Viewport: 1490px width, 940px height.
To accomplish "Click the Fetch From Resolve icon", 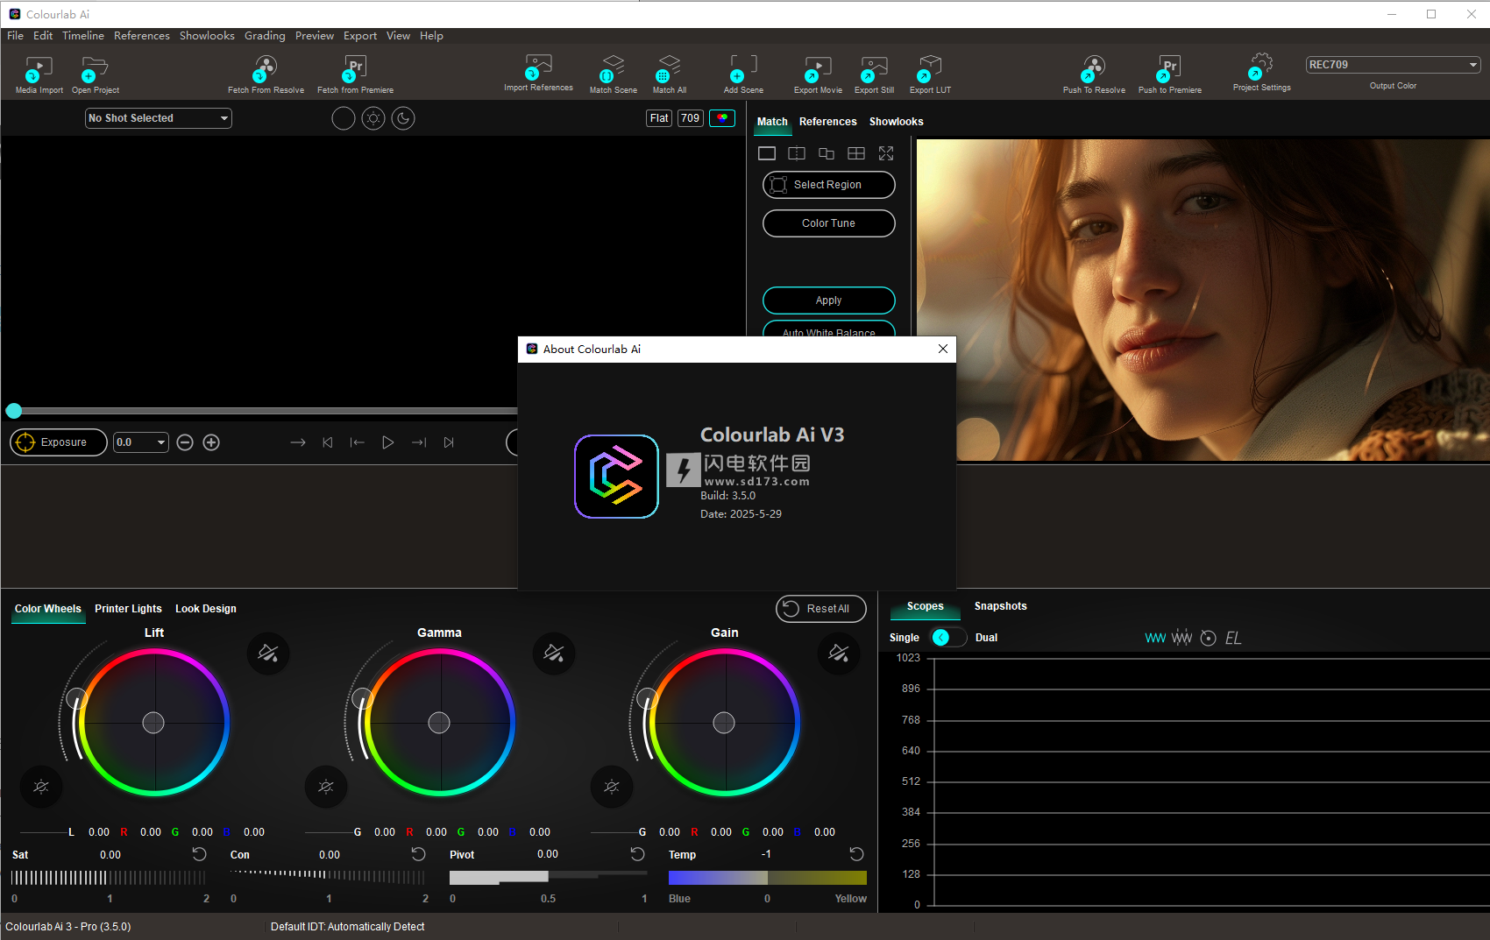I will [266, 68].
